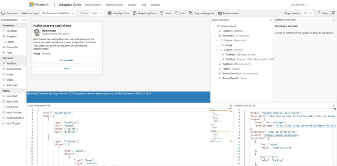
Task: Select the RichTextBlock element
Action: click(13, 69)
